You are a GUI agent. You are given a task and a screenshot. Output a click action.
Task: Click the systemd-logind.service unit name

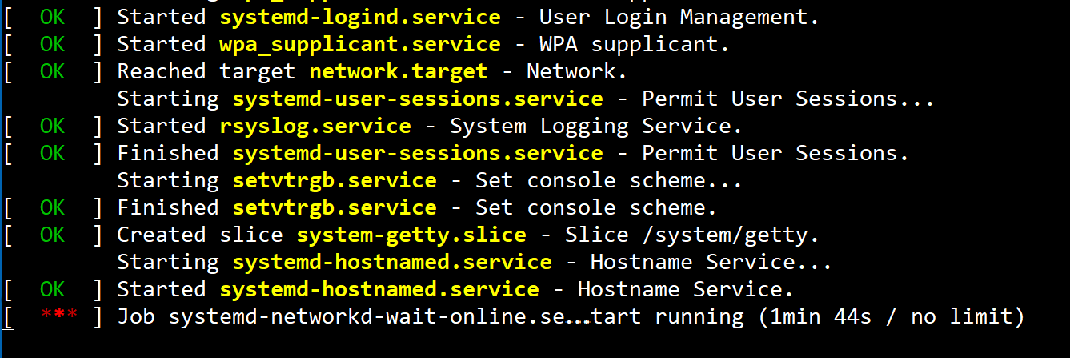point(360,17)
